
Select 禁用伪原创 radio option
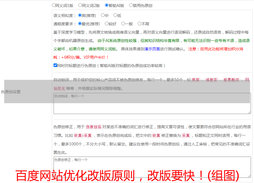click(131, 5)
